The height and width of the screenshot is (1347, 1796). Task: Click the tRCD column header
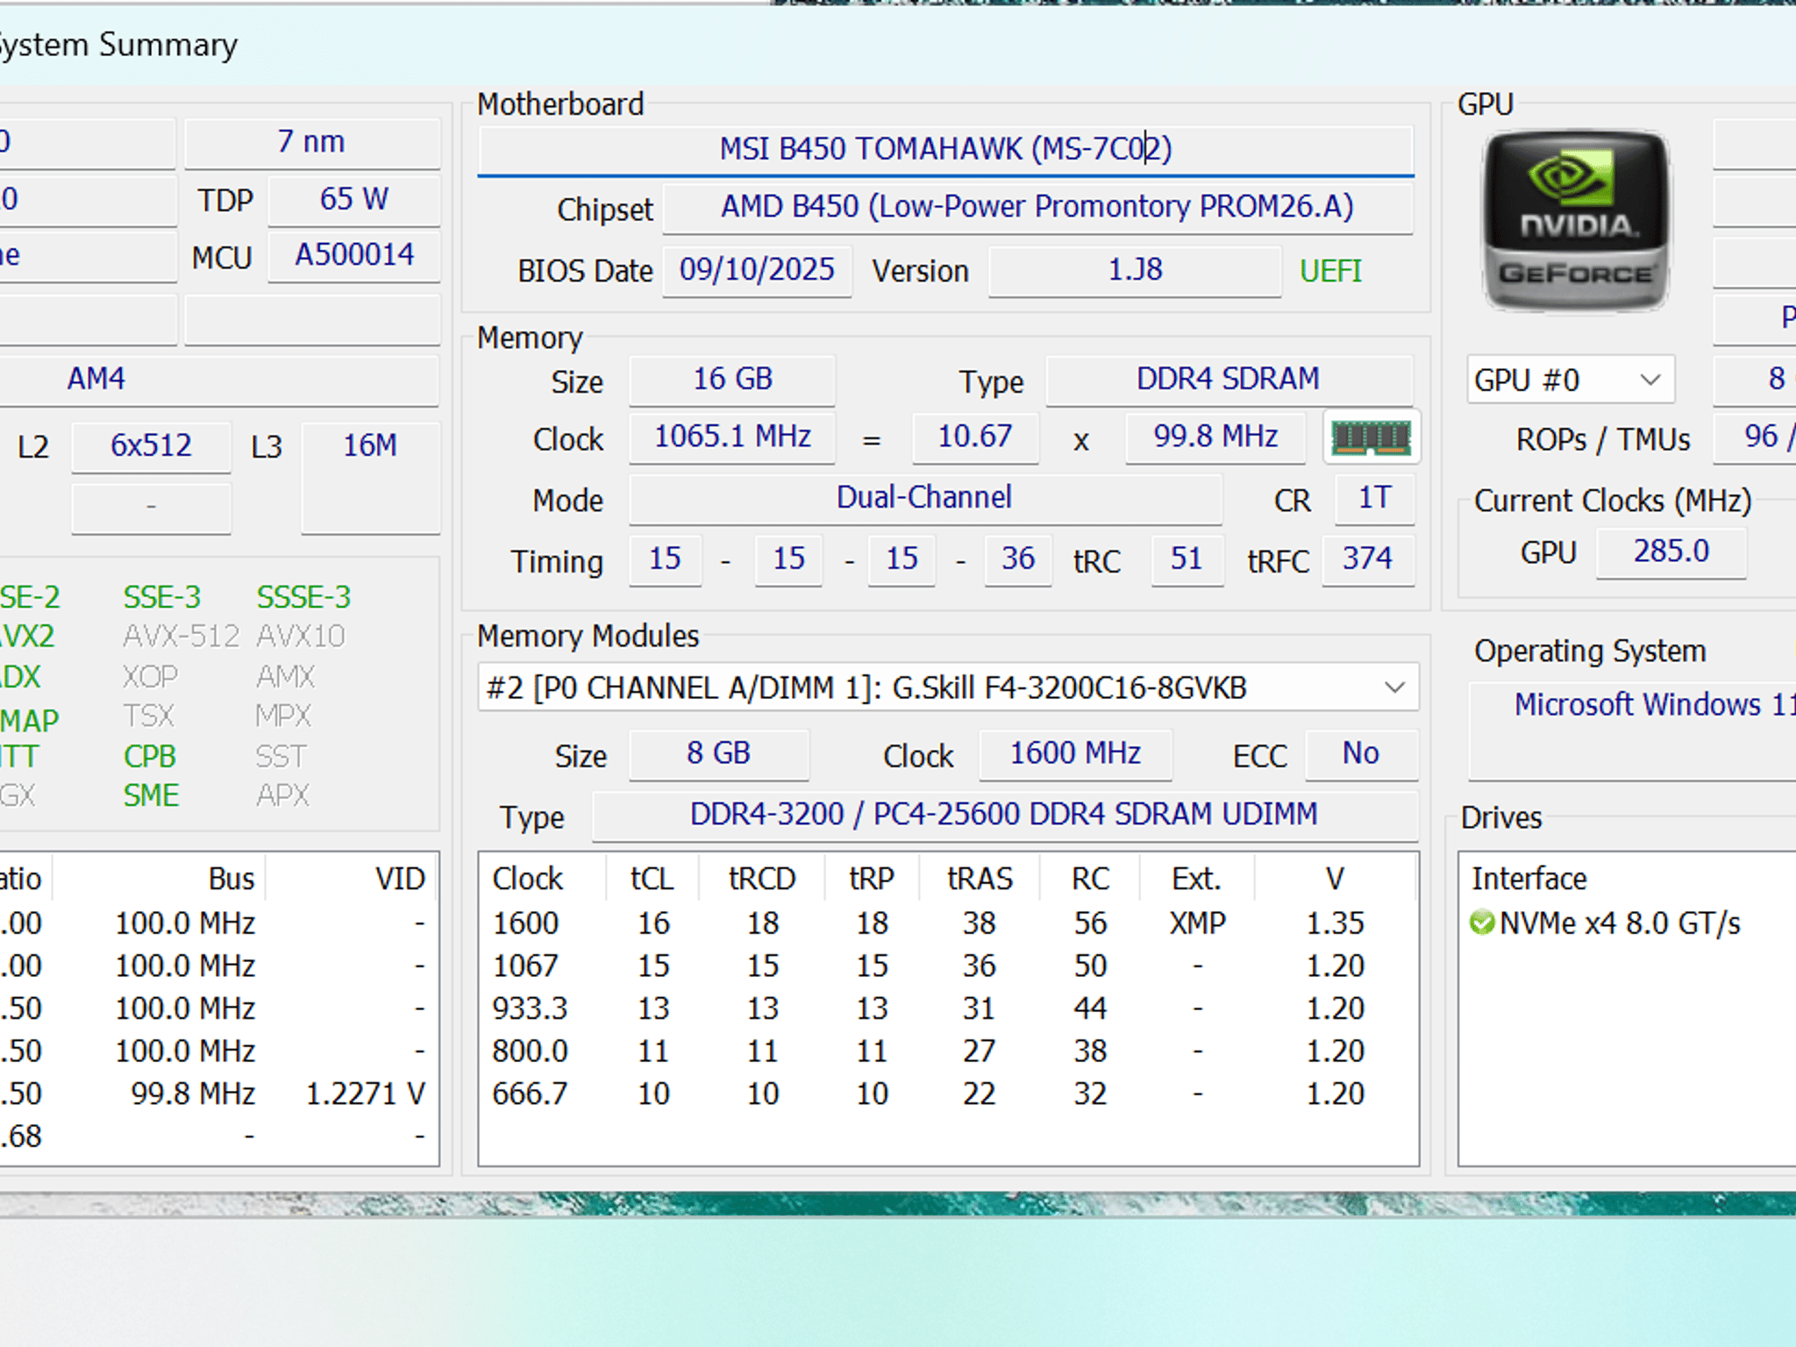coord(762,879)
